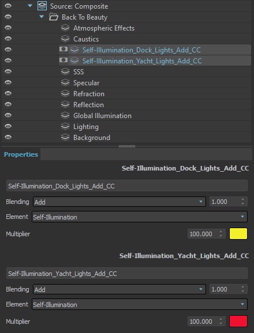Screen dimensions: 254x333
Task: Collapse the Source: Composite tree arrow
Action: [x=30, y=6]
